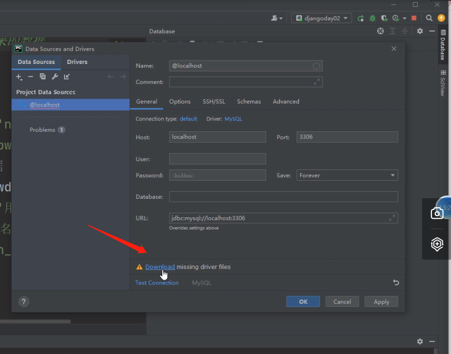Focus the Port input field
This screenshot has height=354, width=451.
click(347, 137)
